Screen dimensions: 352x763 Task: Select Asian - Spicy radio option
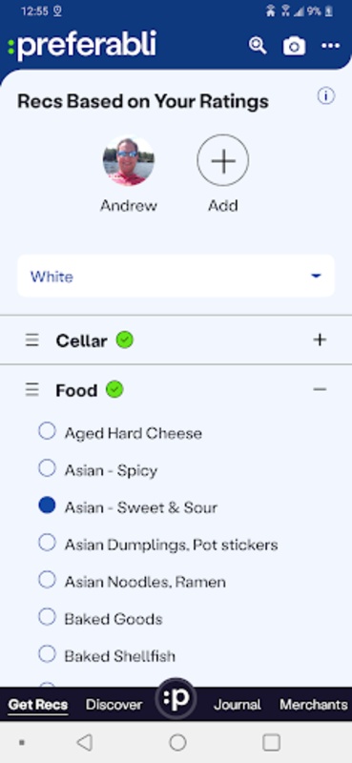tap(47, 468)
